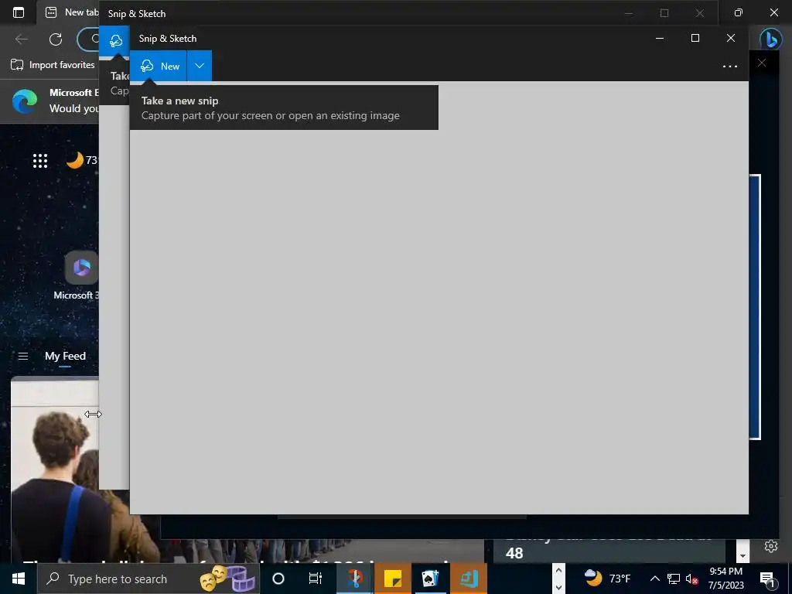Open Task View on taskbar
The width and height of the screenshot is (792, 594).
coord(316,579)
